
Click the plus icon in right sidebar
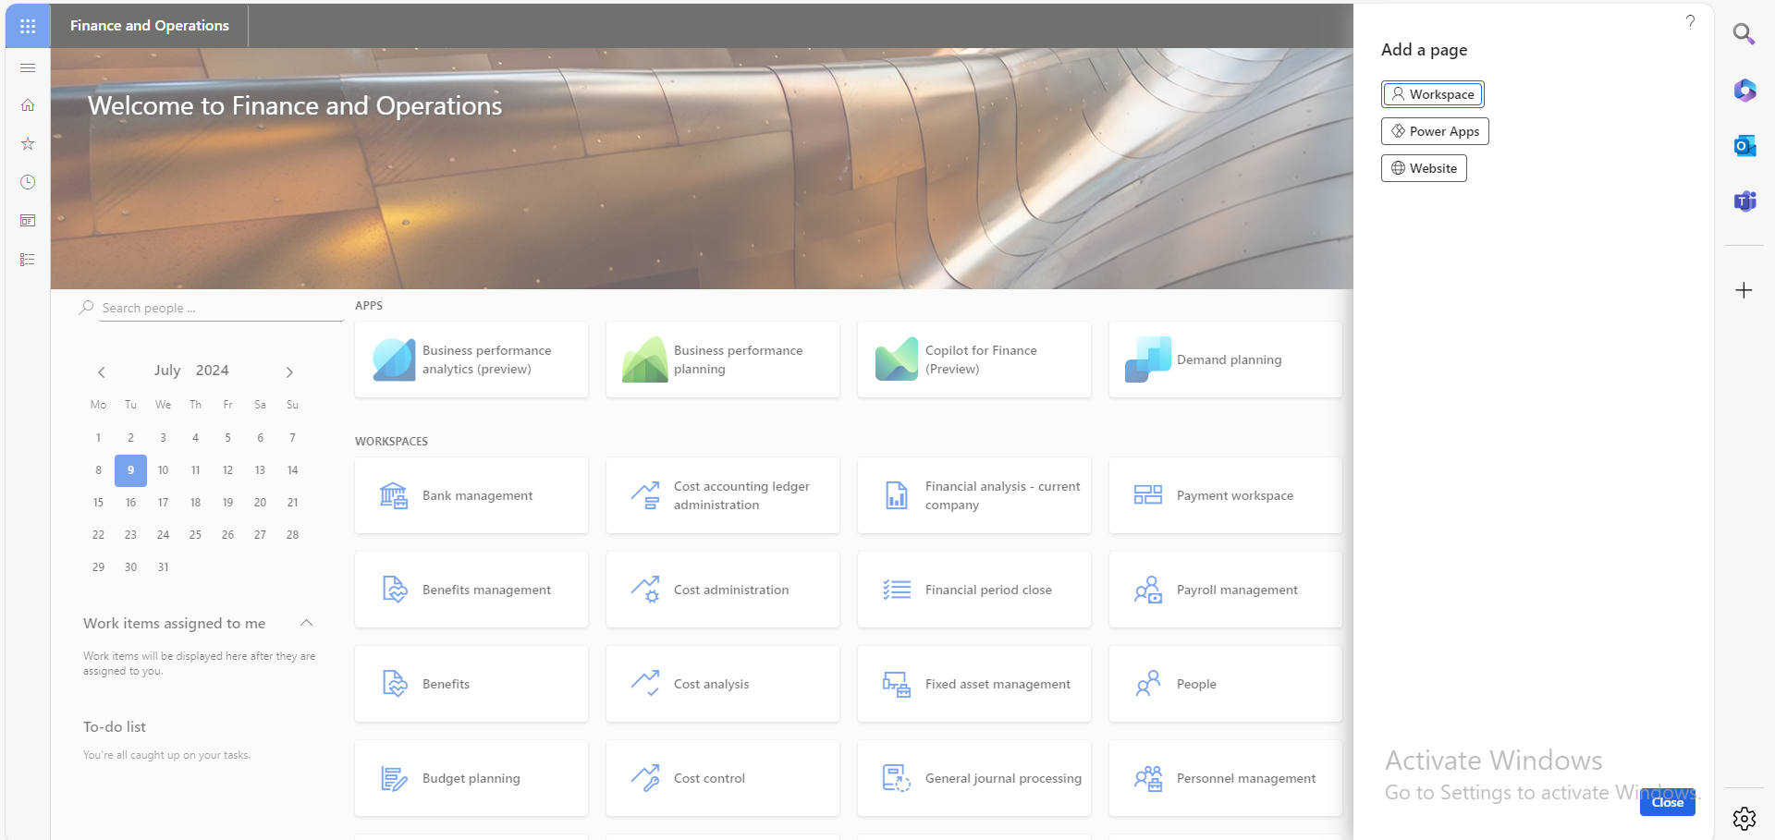(x=1744, y=291)
